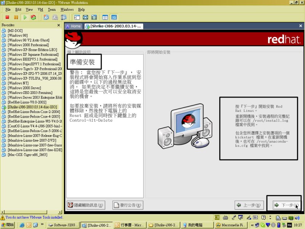The height and width of the screenshot is (229, 305).
Task: Open Software-320G taskbar button
Action: (63, 225)
